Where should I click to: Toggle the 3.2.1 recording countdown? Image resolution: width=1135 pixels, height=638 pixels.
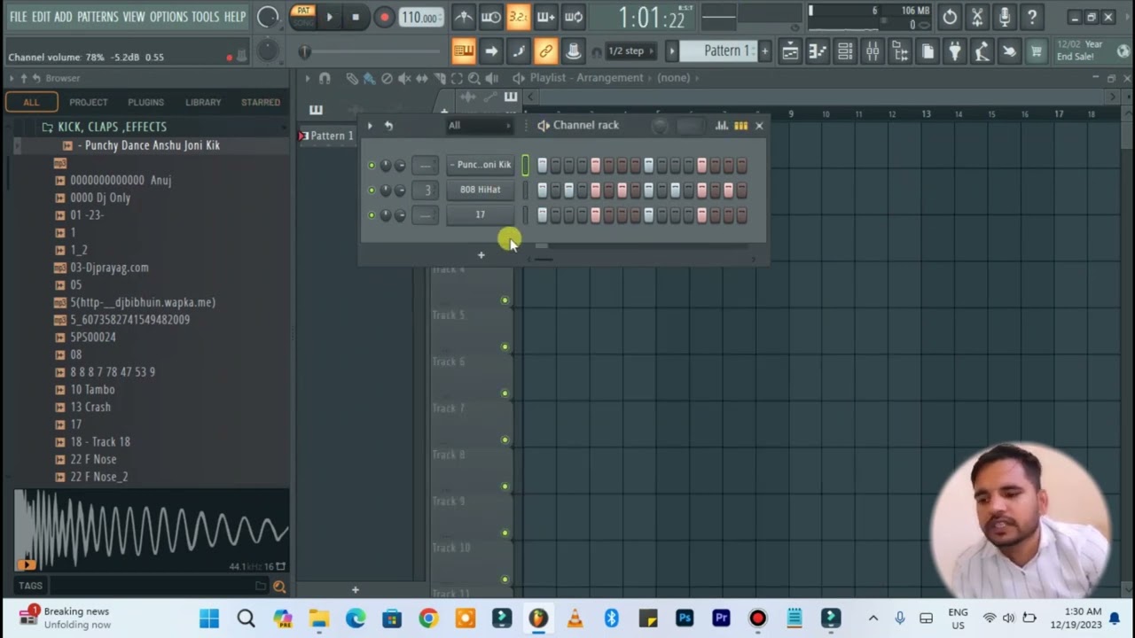click(519, 17)
